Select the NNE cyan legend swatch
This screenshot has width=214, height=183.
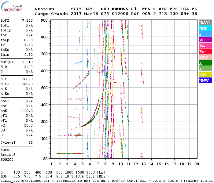point(205,28)
